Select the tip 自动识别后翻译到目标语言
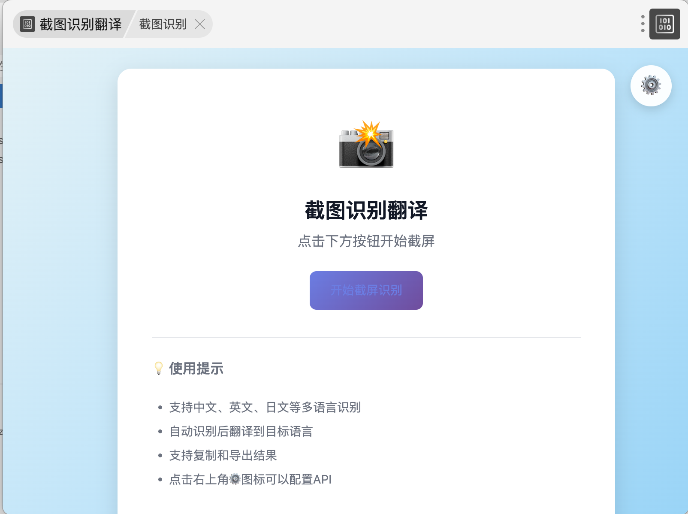This screenshot has width=688, height=514. (x=241, y=431)
